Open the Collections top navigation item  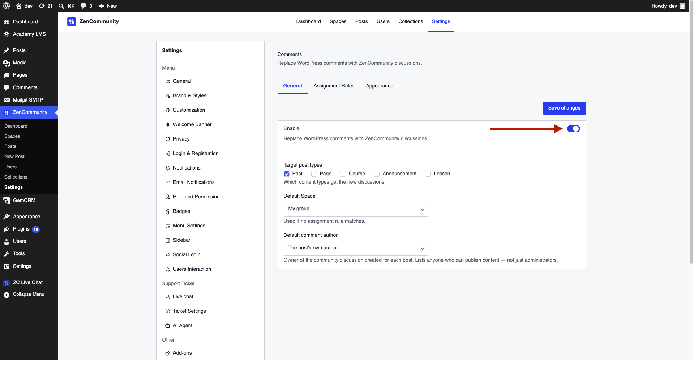point(411,22)
